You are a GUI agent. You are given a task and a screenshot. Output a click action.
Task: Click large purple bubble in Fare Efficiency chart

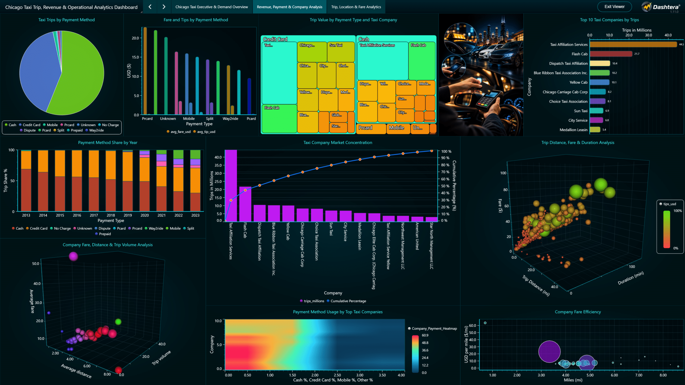tap(549, 352)
